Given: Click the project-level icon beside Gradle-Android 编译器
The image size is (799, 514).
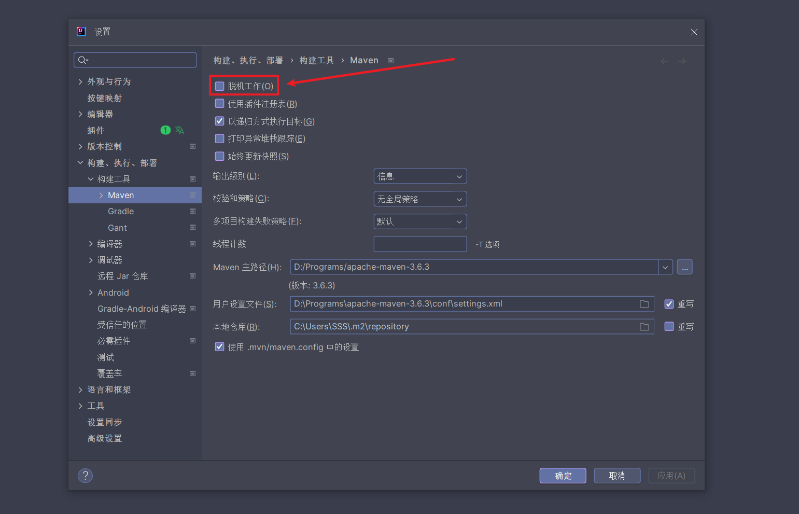Looking at the screenshot, I should pos(193,309).
